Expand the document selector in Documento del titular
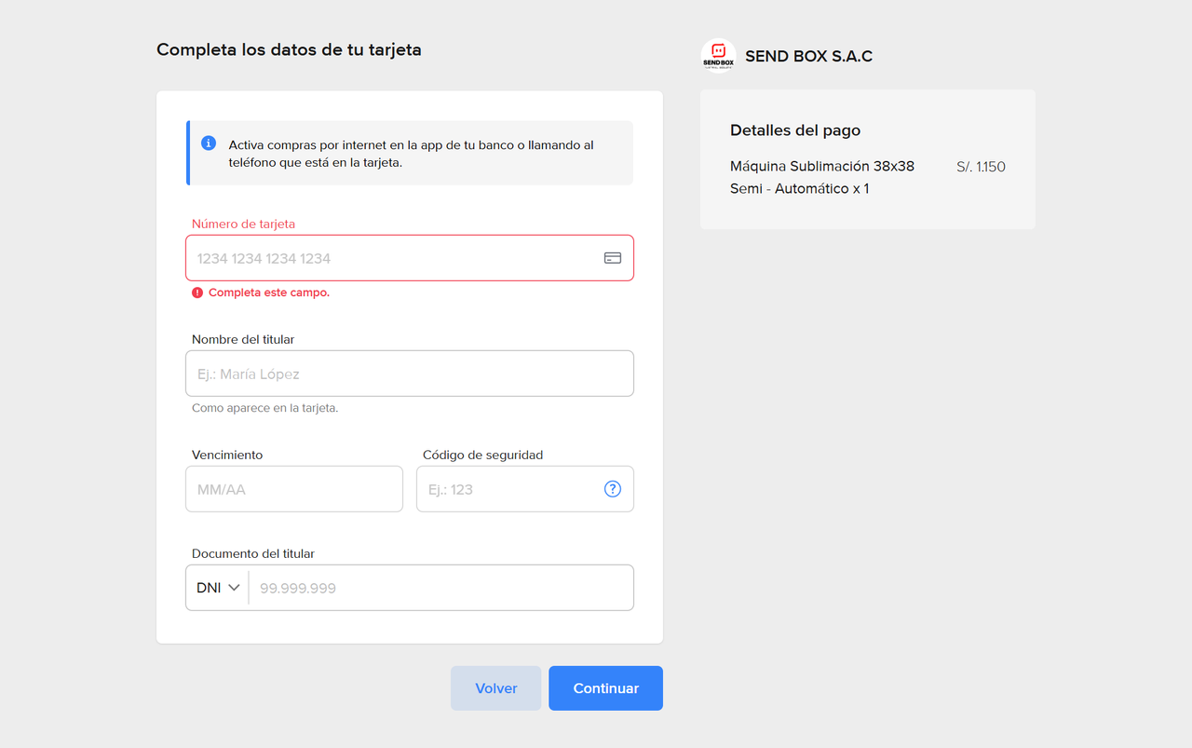The image size is (1192, 748). [x=216, y=587]
